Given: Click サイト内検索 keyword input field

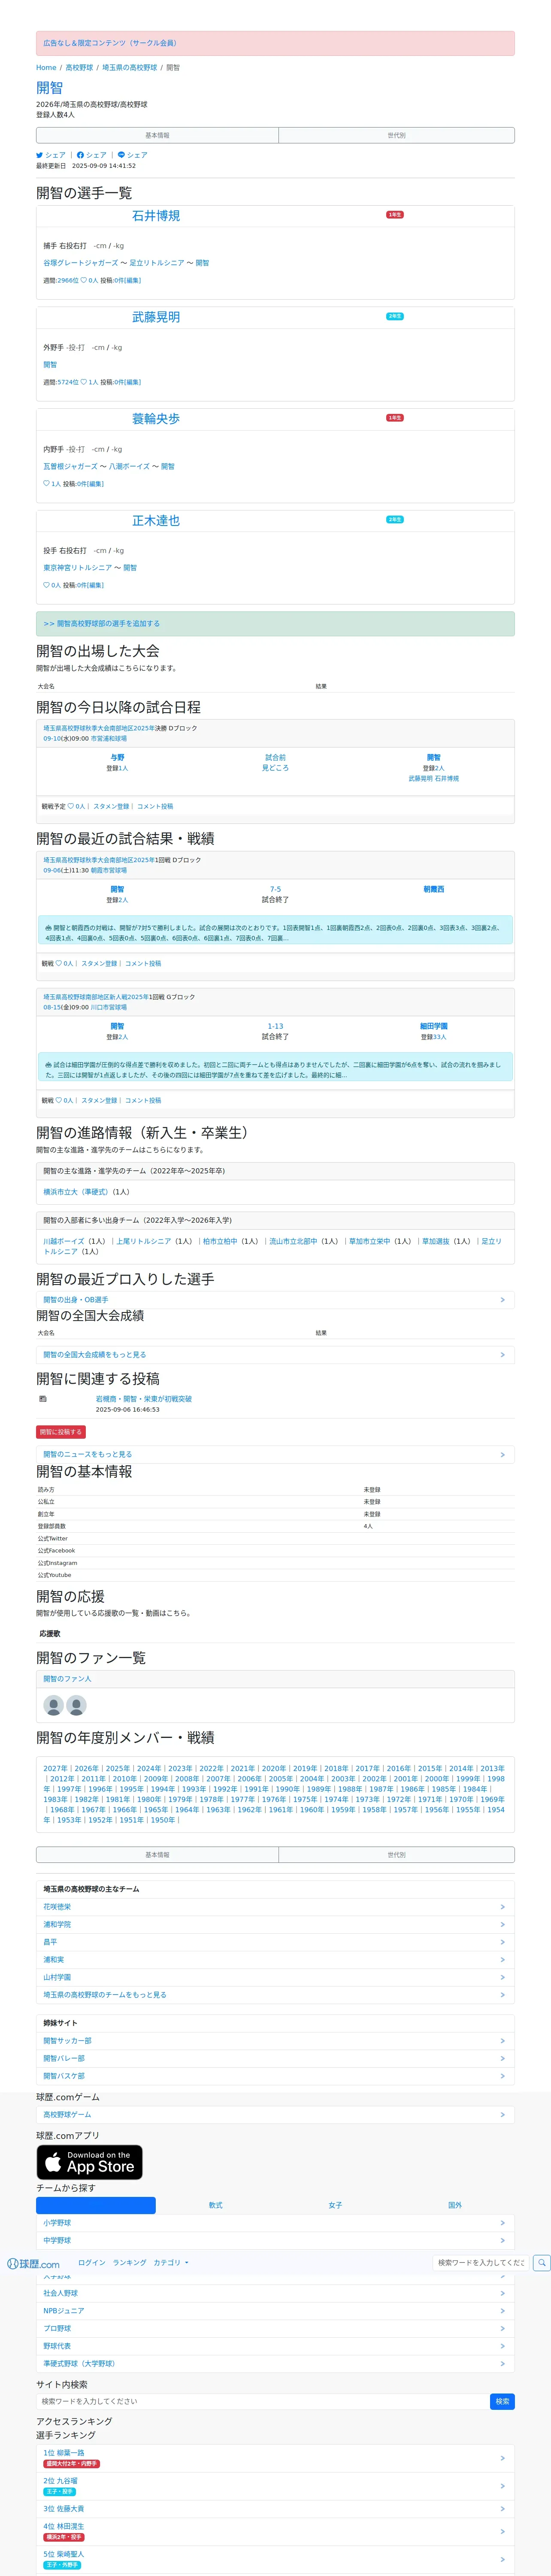Looking at the screenshot, I should pyautogui.click(x=263, y=2401).
